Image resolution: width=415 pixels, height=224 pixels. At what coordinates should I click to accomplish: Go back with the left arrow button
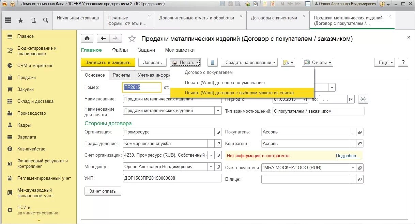103,38
